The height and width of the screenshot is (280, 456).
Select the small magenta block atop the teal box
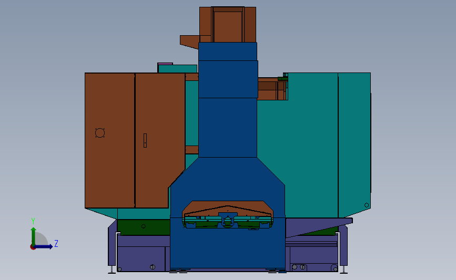[x=165, y=64]
